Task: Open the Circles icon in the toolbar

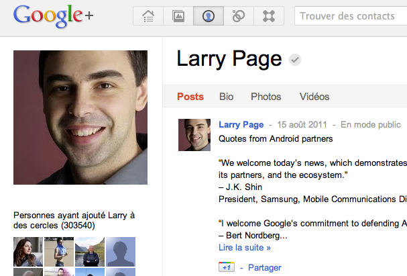Action: [239, 16]
